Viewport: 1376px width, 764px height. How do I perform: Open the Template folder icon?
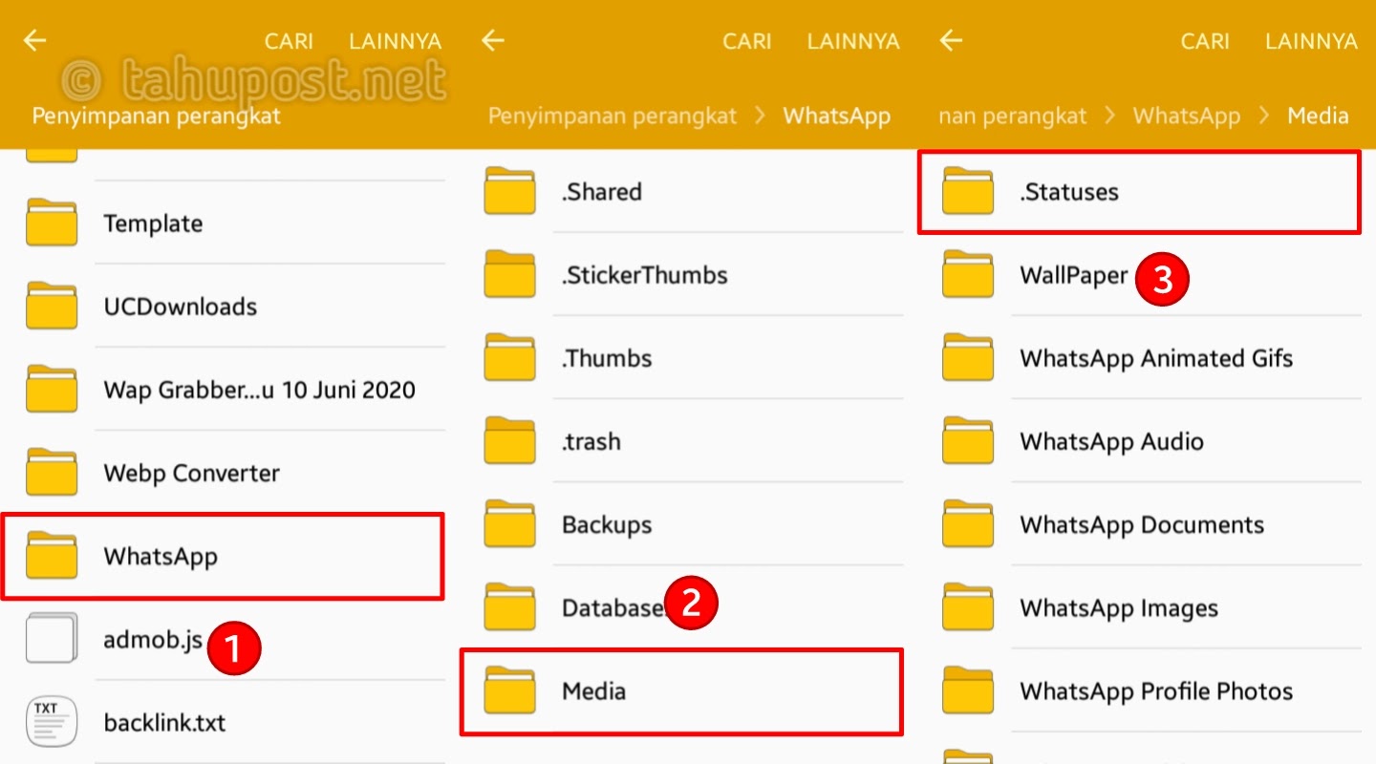click(52, 223)
